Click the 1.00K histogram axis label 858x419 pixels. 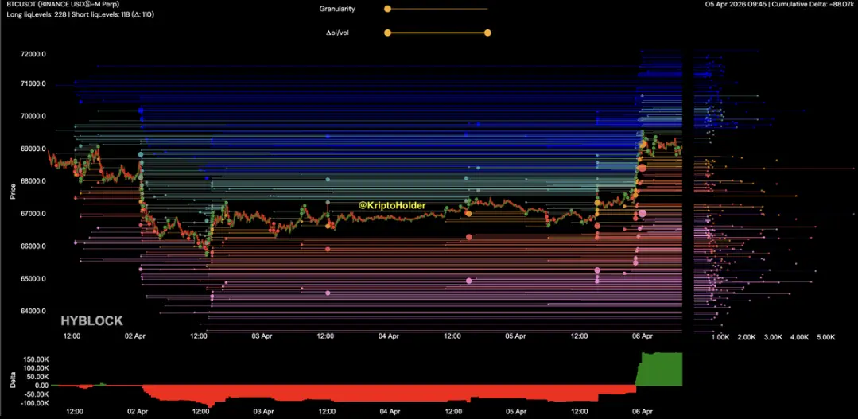coord(720,337)
